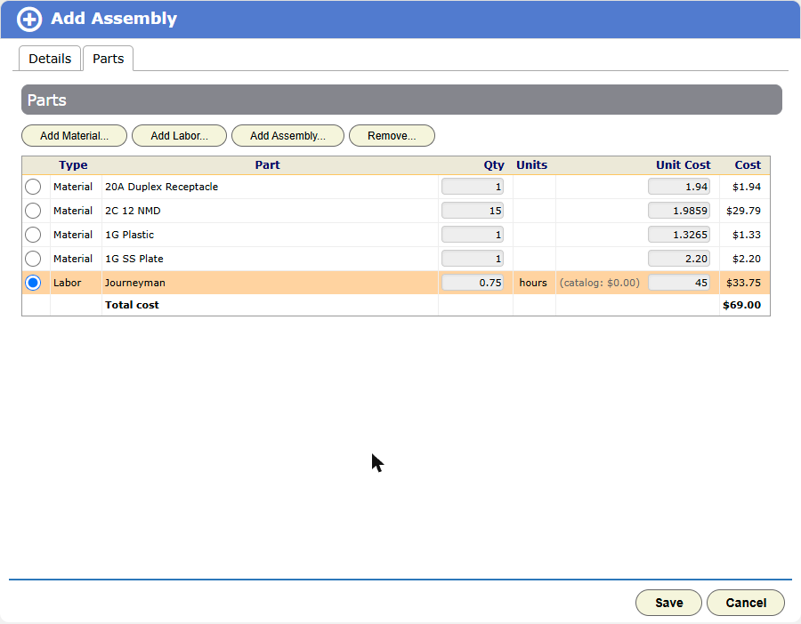Click the 20A Duplex Receptacle part name

161,187
